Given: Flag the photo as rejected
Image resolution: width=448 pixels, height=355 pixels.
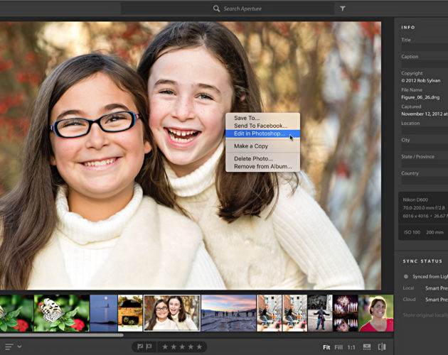Looking at the screenshot, I should (149, 346).
